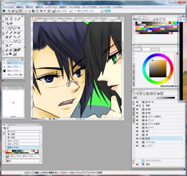187x176 pixels.
Task: Collapse the Layer palette header arrow
Action: coord(134,91)
